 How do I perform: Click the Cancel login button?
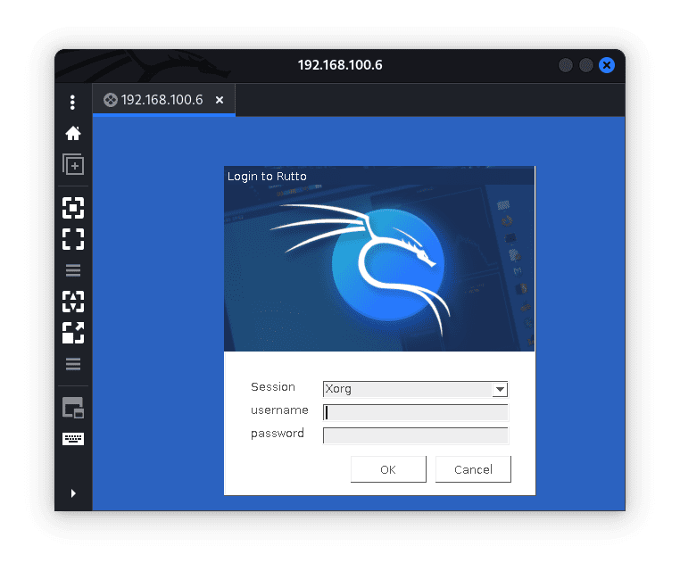coord(473,469)
